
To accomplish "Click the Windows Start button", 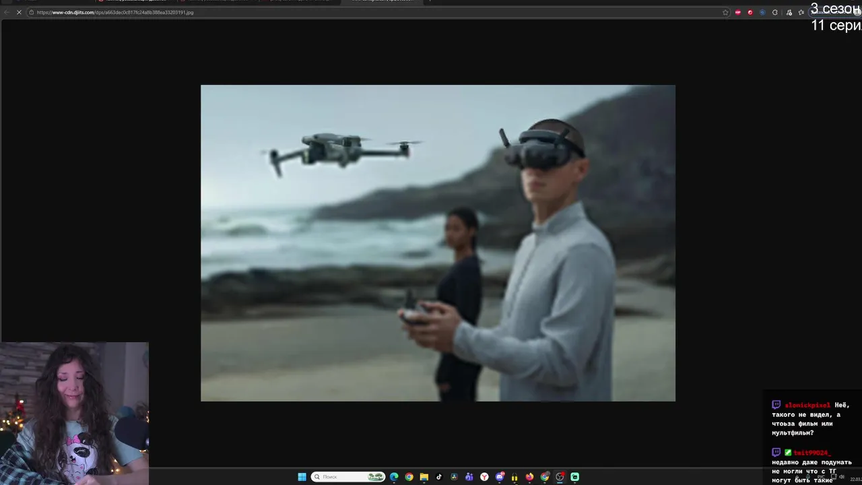I will [x=302, y=477].
